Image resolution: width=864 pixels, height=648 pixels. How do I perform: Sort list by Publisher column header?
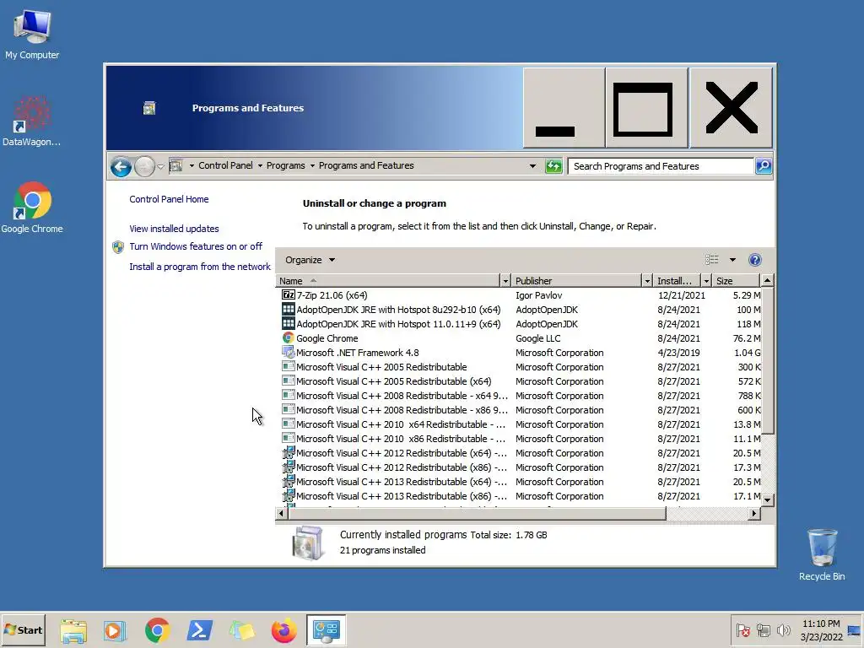point(576,280)
